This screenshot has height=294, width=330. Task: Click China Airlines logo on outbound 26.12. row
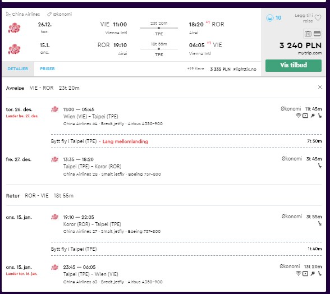[15, 28]
